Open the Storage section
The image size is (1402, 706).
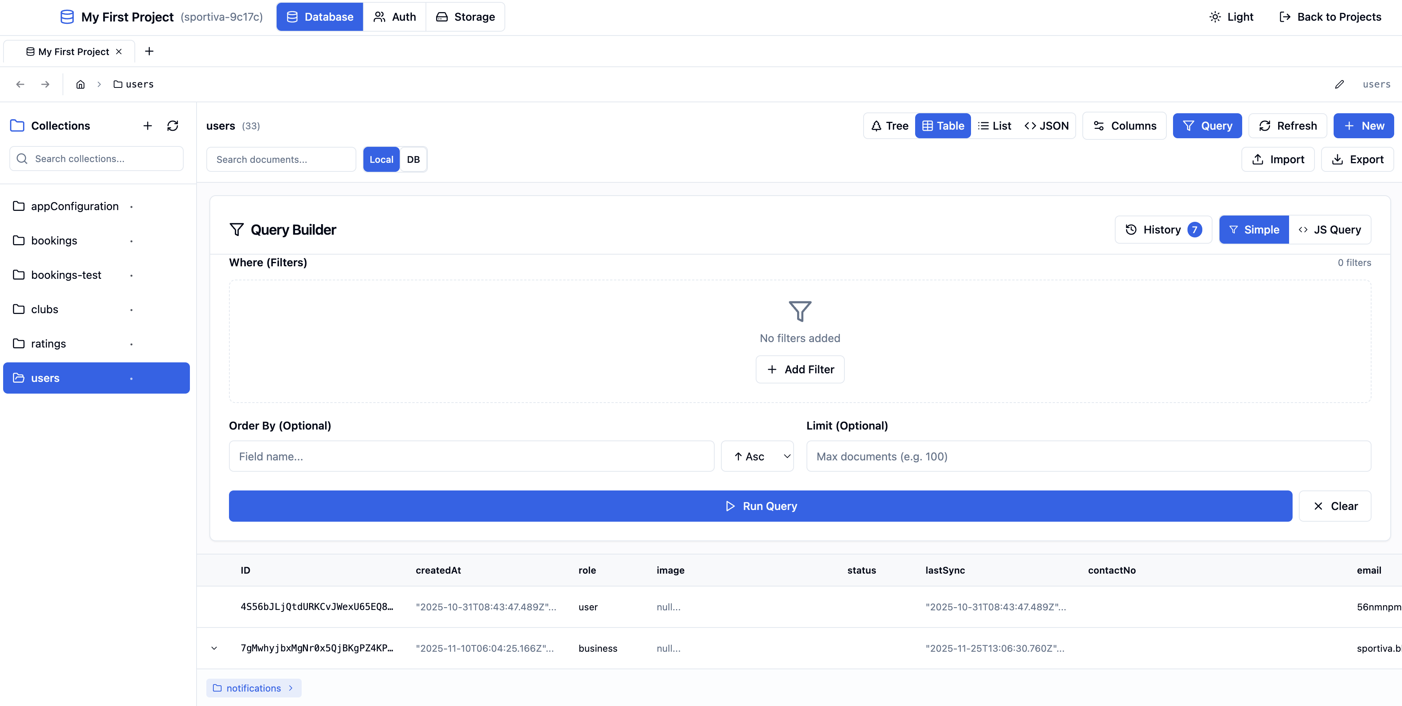[x=465, y=16]
